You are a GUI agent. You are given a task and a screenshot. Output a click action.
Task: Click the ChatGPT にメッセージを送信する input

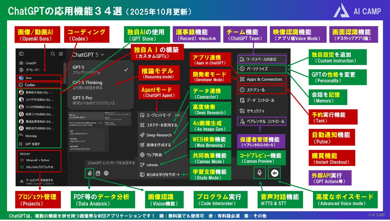(x=111, y=163)
